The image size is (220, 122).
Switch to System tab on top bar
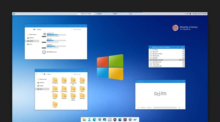pos(115,14)
